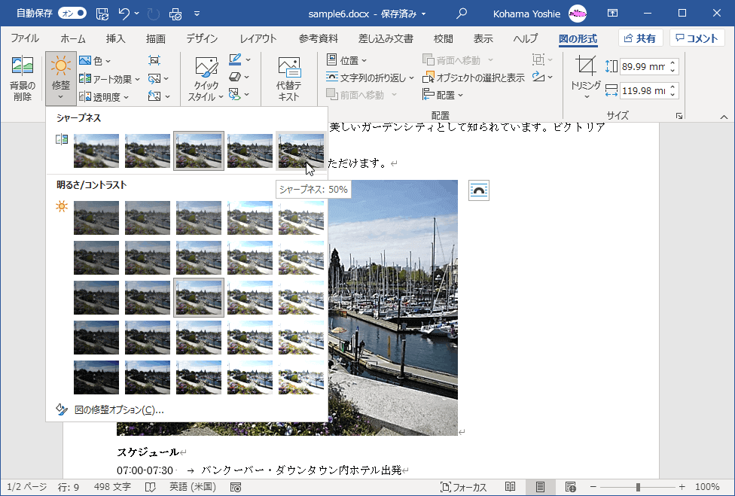Open the 位置 position dropdown

[346, 60]
